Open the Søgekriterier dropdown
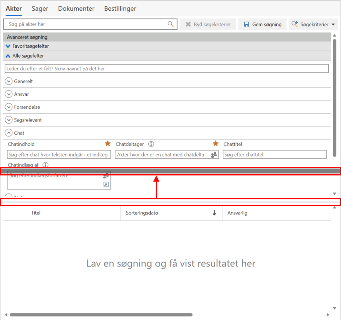Viewport: 341px width, 320px height. (x=313, y=24)
